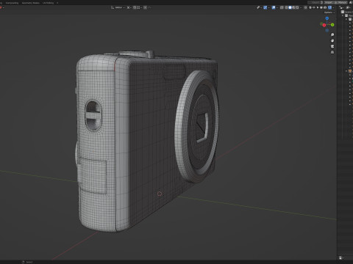Open object types visibility dropdown
Screen dimensions: 353x264
(259, 7)
